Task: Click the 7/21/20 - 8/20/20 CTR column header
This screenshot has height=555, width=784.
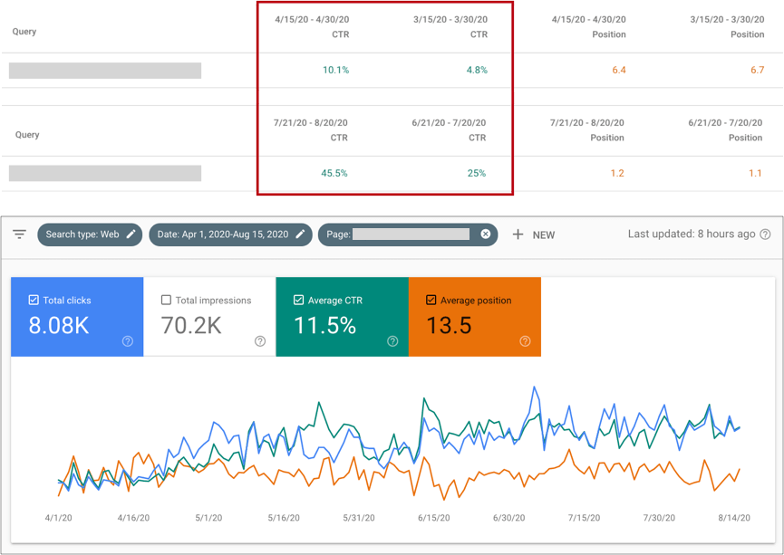Action: tap(311, 129)
